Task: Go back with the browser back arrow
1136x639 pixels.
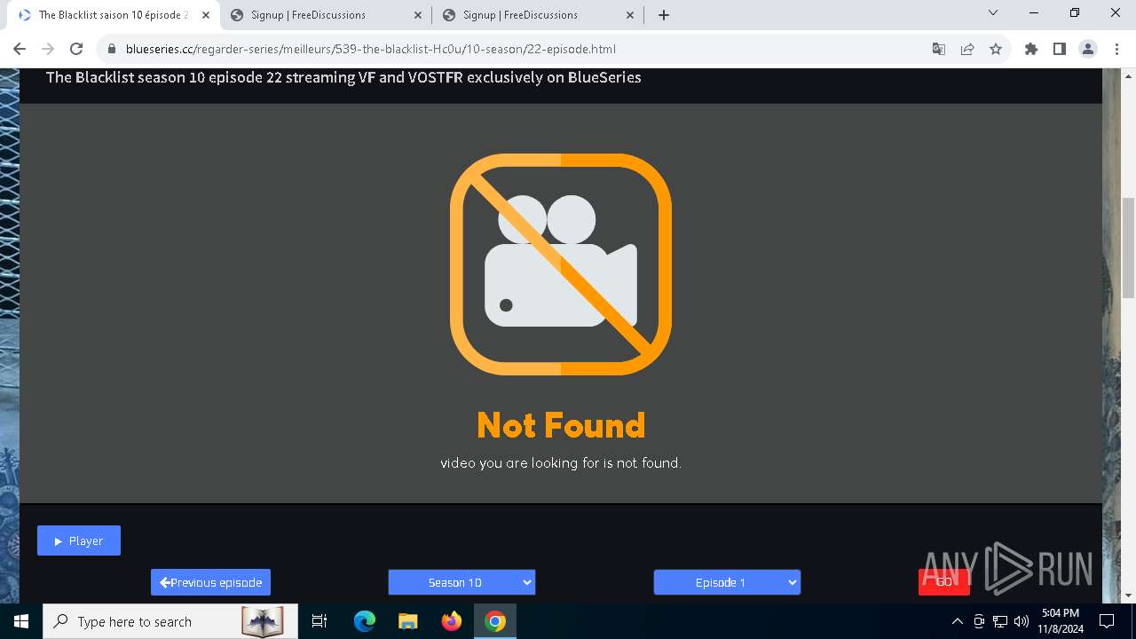Action: pos(20,49)
